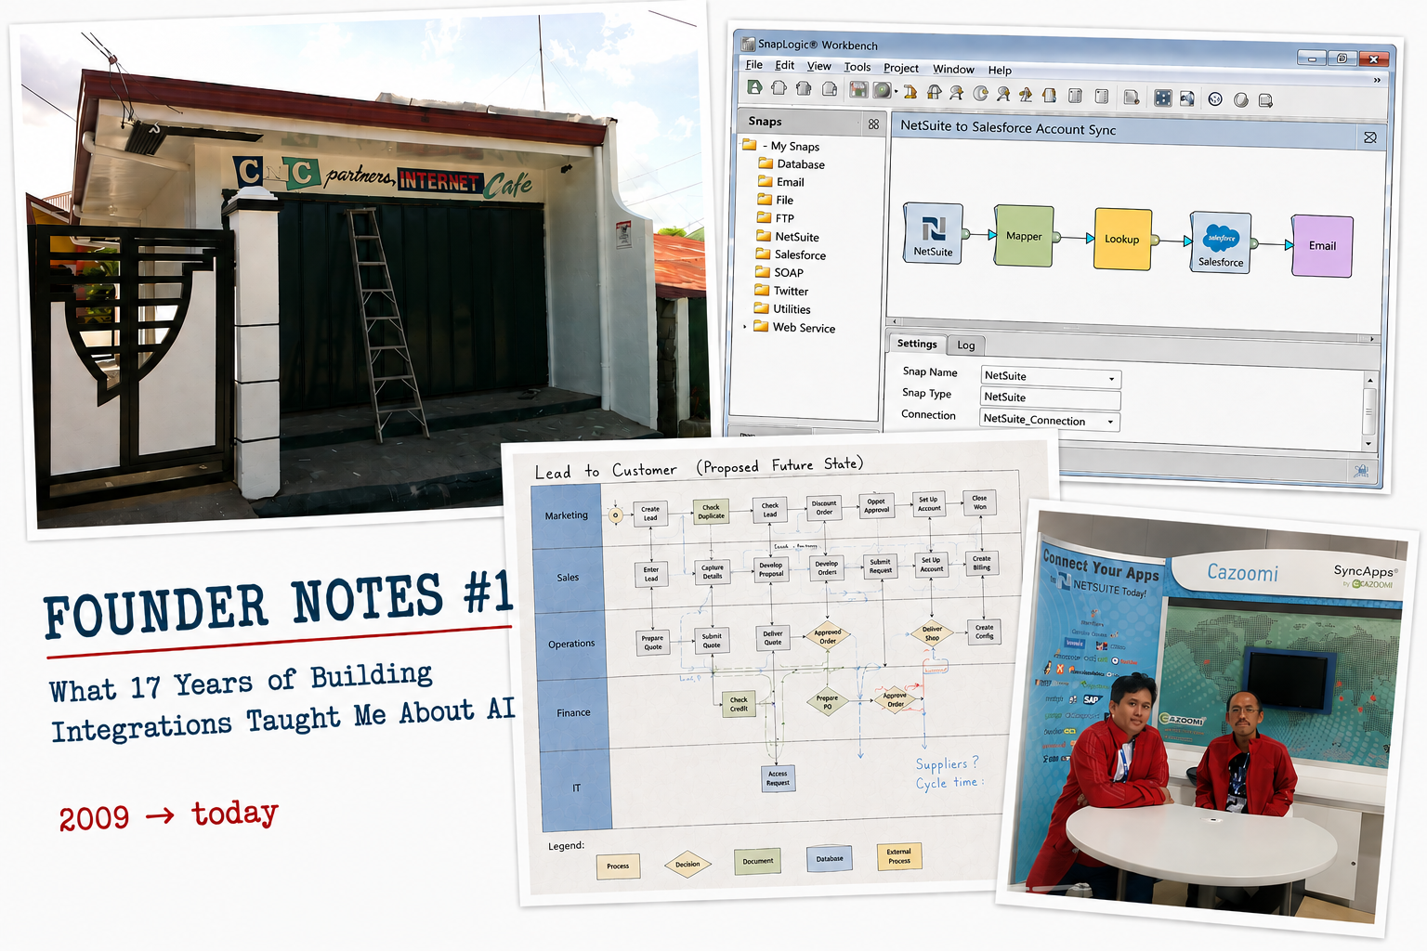
Task: Click the status icon at Workbench bottom-right corner
Action: [x=1361, y=471]
